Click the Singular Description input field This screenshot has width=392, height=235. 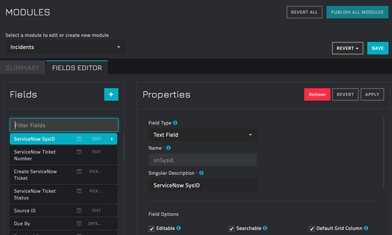click(x=203, y=185)
